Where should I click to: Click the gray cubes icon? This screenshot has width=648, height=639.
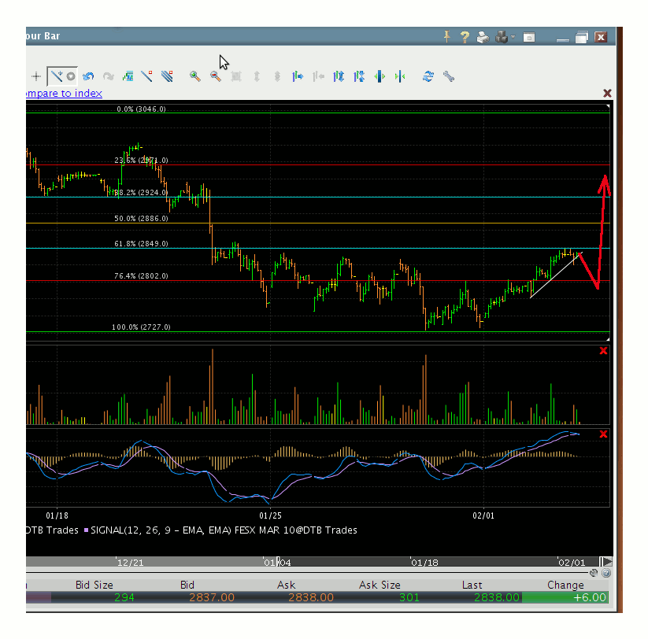[x=502, y=37]
